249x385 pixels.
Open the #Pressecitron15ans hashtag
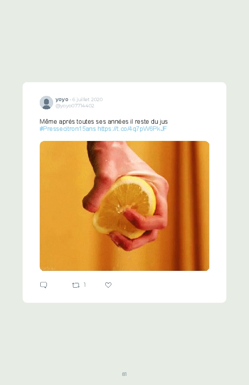pyautogui.click(x=68, y=128)
